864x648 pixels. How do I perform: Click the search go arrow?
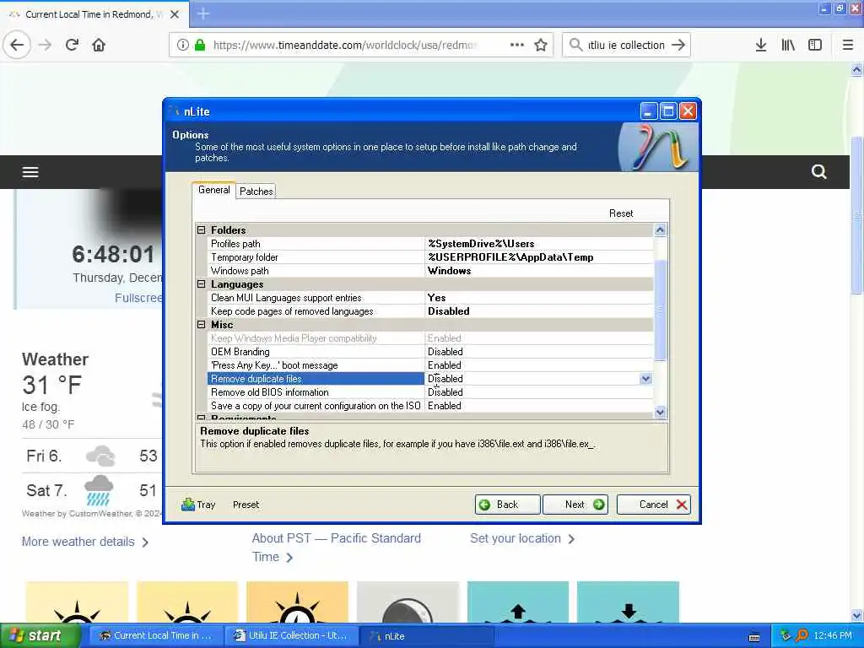[678, 46]
